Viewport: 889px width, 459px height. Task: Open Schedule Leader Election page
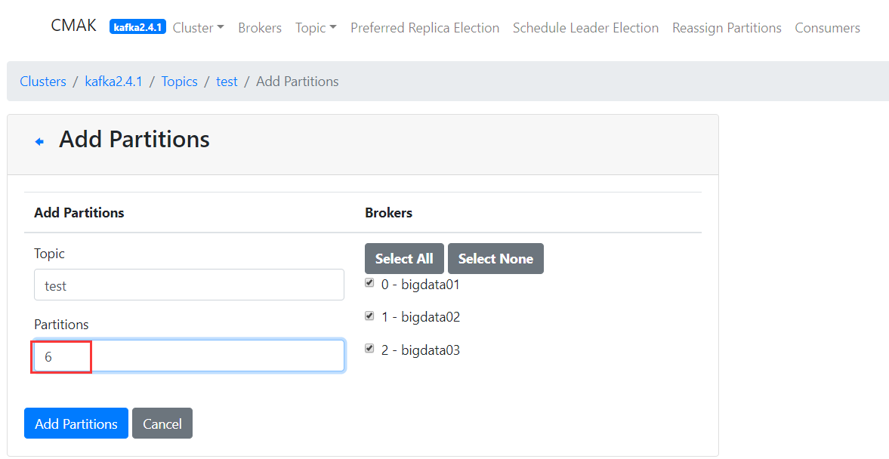pyautogui.click(x=585, y=28)
